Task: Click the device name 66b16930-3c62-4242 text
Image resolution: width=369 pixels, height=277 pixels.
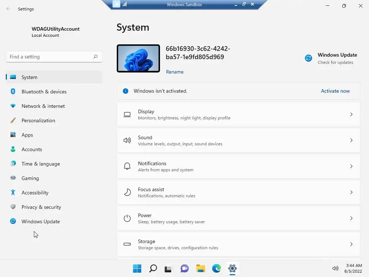Action: (x=198, y=53)
